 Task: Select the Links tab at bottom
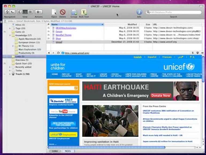coord(55,151)
